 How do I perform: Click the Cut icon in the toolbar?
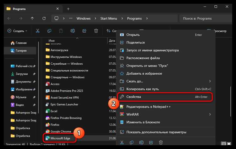[x=37, y=31]
